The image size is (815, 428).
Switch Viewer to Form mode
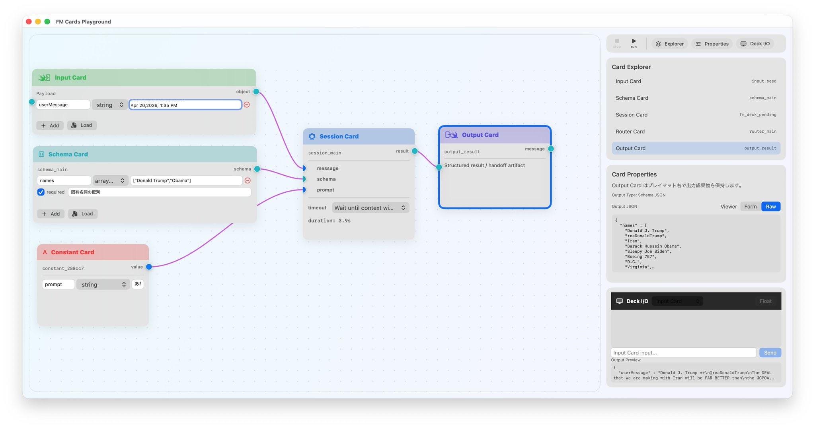click(x=750, y=207)
